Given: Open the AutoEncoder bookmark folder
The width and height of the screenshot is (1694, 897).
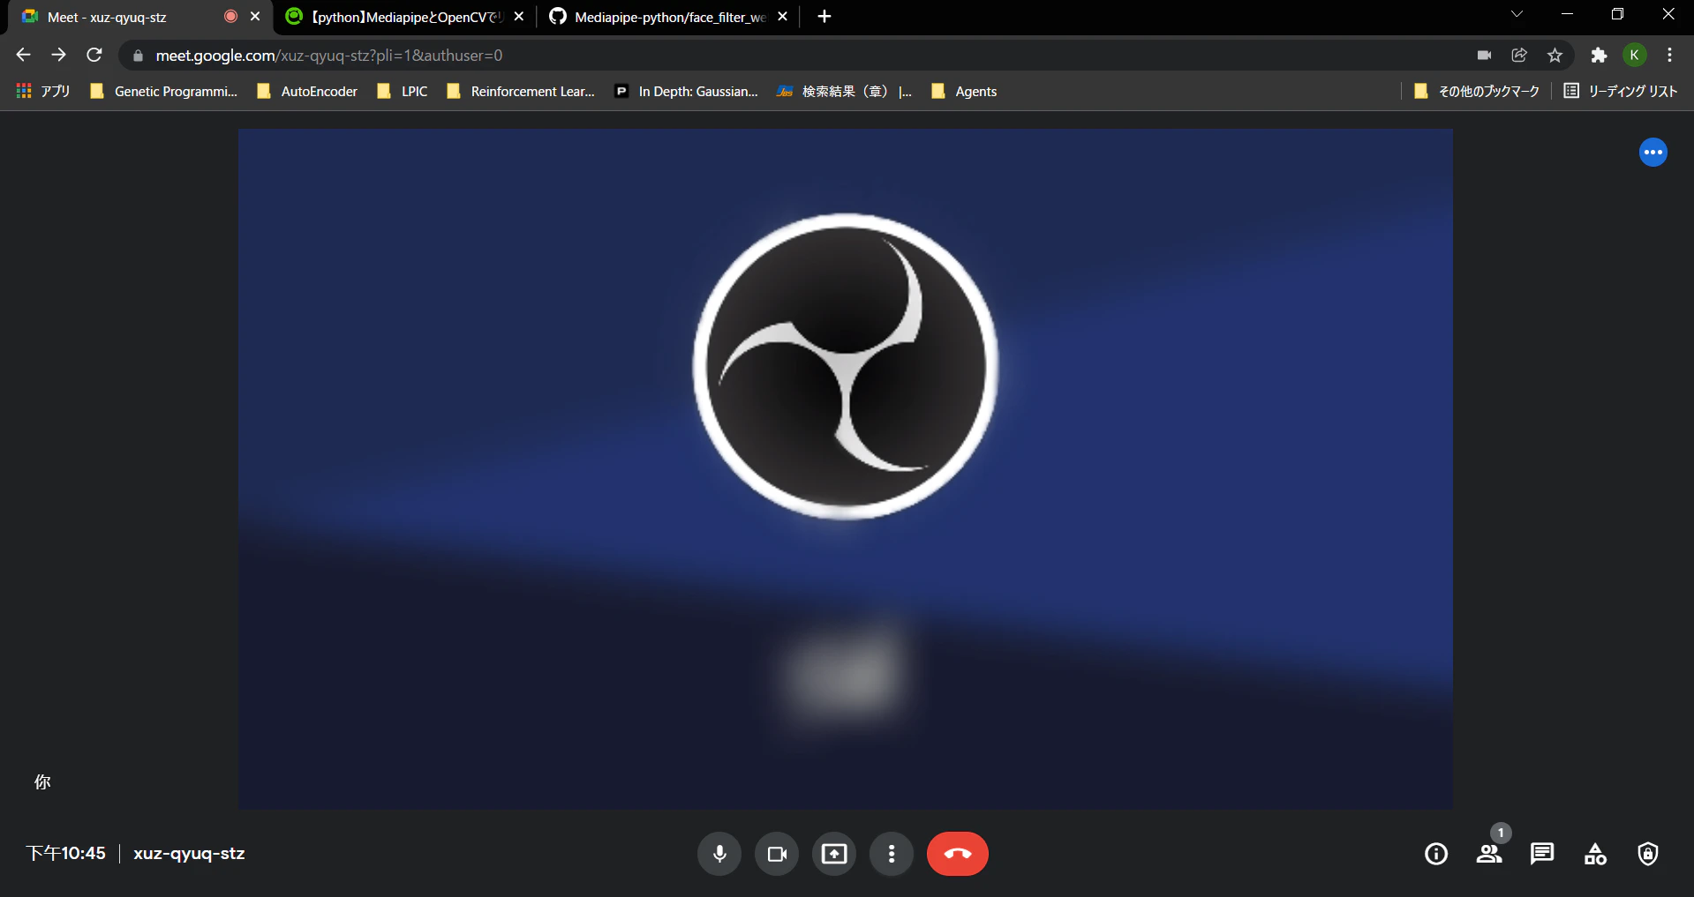Looking at the screenshot, I should coord(307,92).
